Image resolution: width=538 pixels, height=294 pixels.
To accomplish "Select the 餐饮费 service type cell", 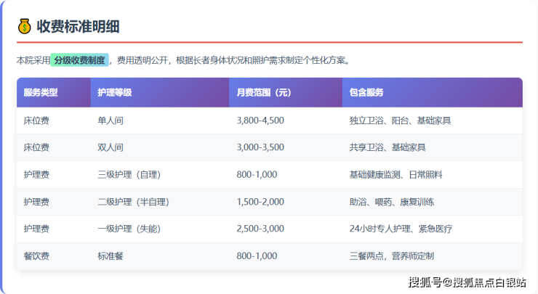I will tap(36, 256).
